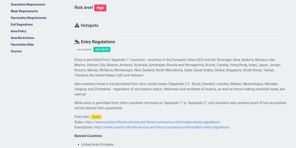The image size is (296, 148).
Task: Click the Entry Regulations heading text
Action: pos(98,42)
